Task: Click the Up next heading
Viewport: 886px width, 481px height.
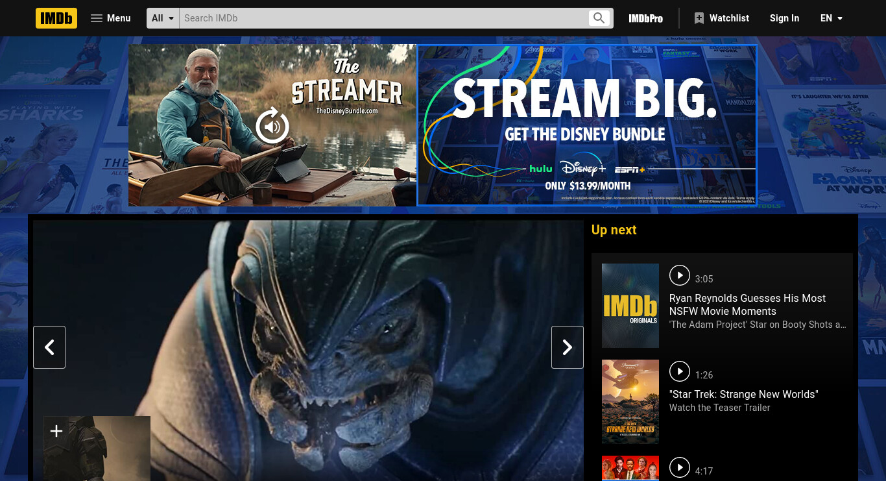Action: [x=614, y=230]
